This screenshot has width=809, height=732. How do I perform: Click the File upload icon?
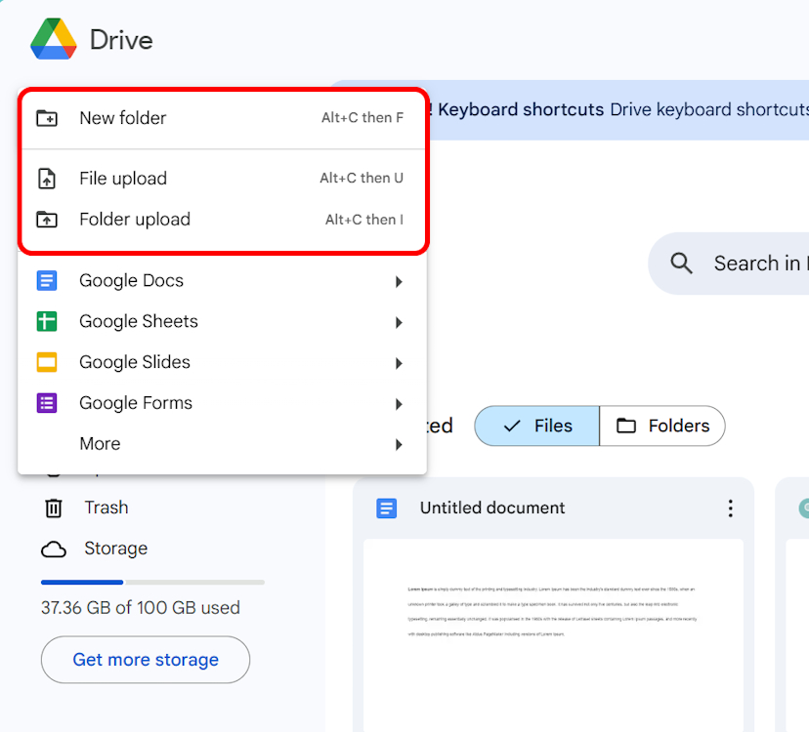(x=47, y=179)
